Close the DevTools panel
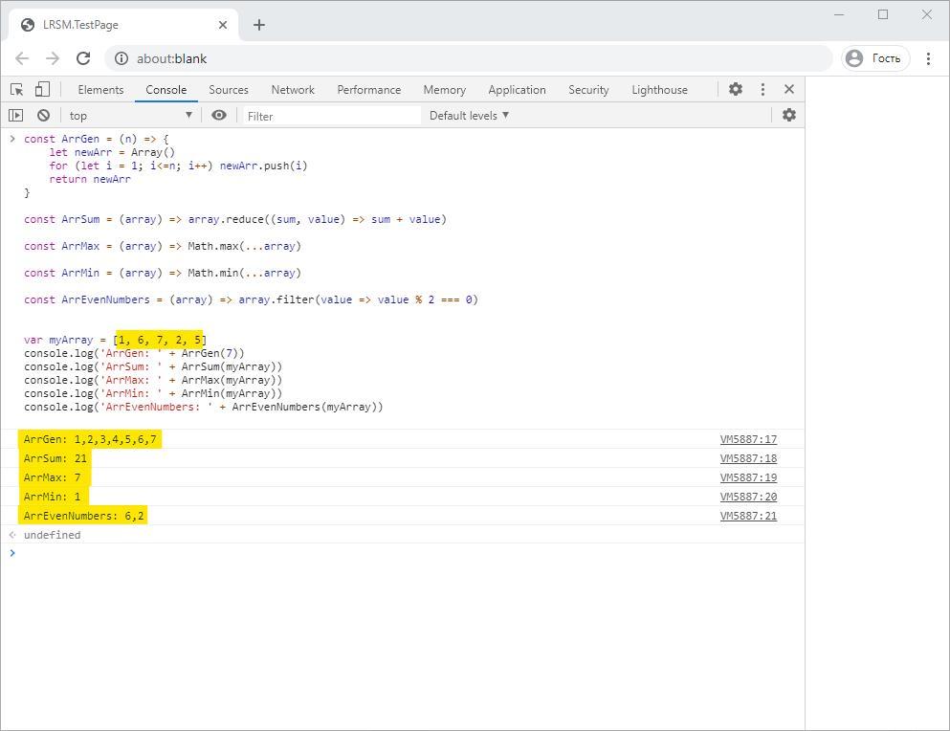Screen dimensions: 950x731 point(789,89)
